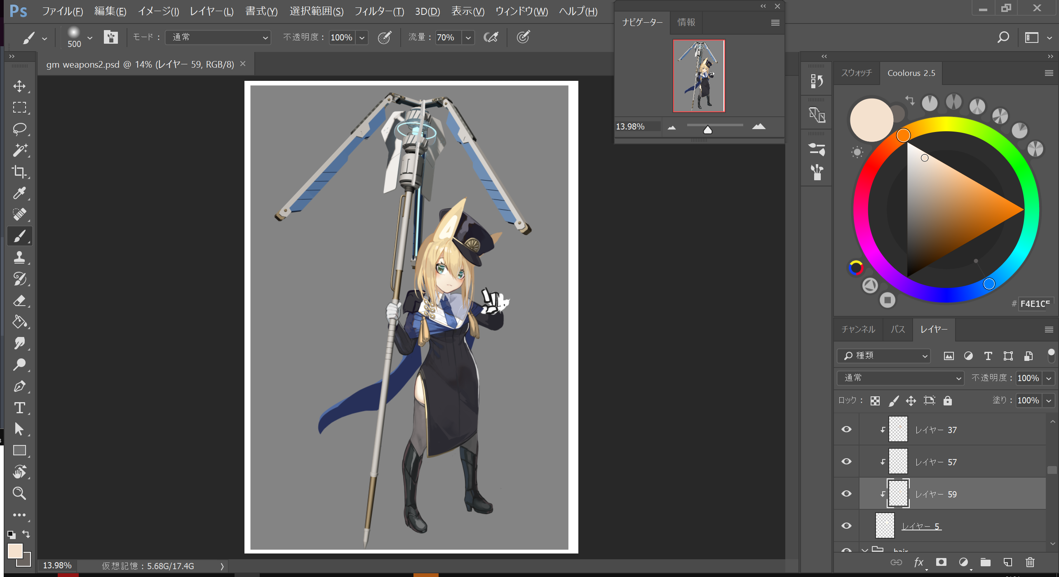Swap foreground and background colors
Viewport: 1059px width, 577px height.
(x=26, y=534)
